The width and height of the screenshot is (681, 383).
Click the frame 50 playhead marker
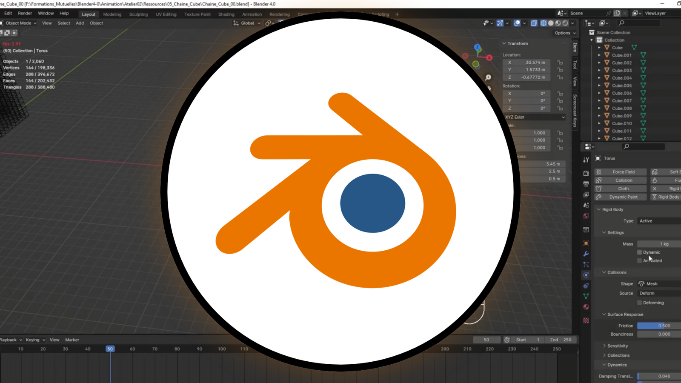pyautogui.click(x=110, y=349)
